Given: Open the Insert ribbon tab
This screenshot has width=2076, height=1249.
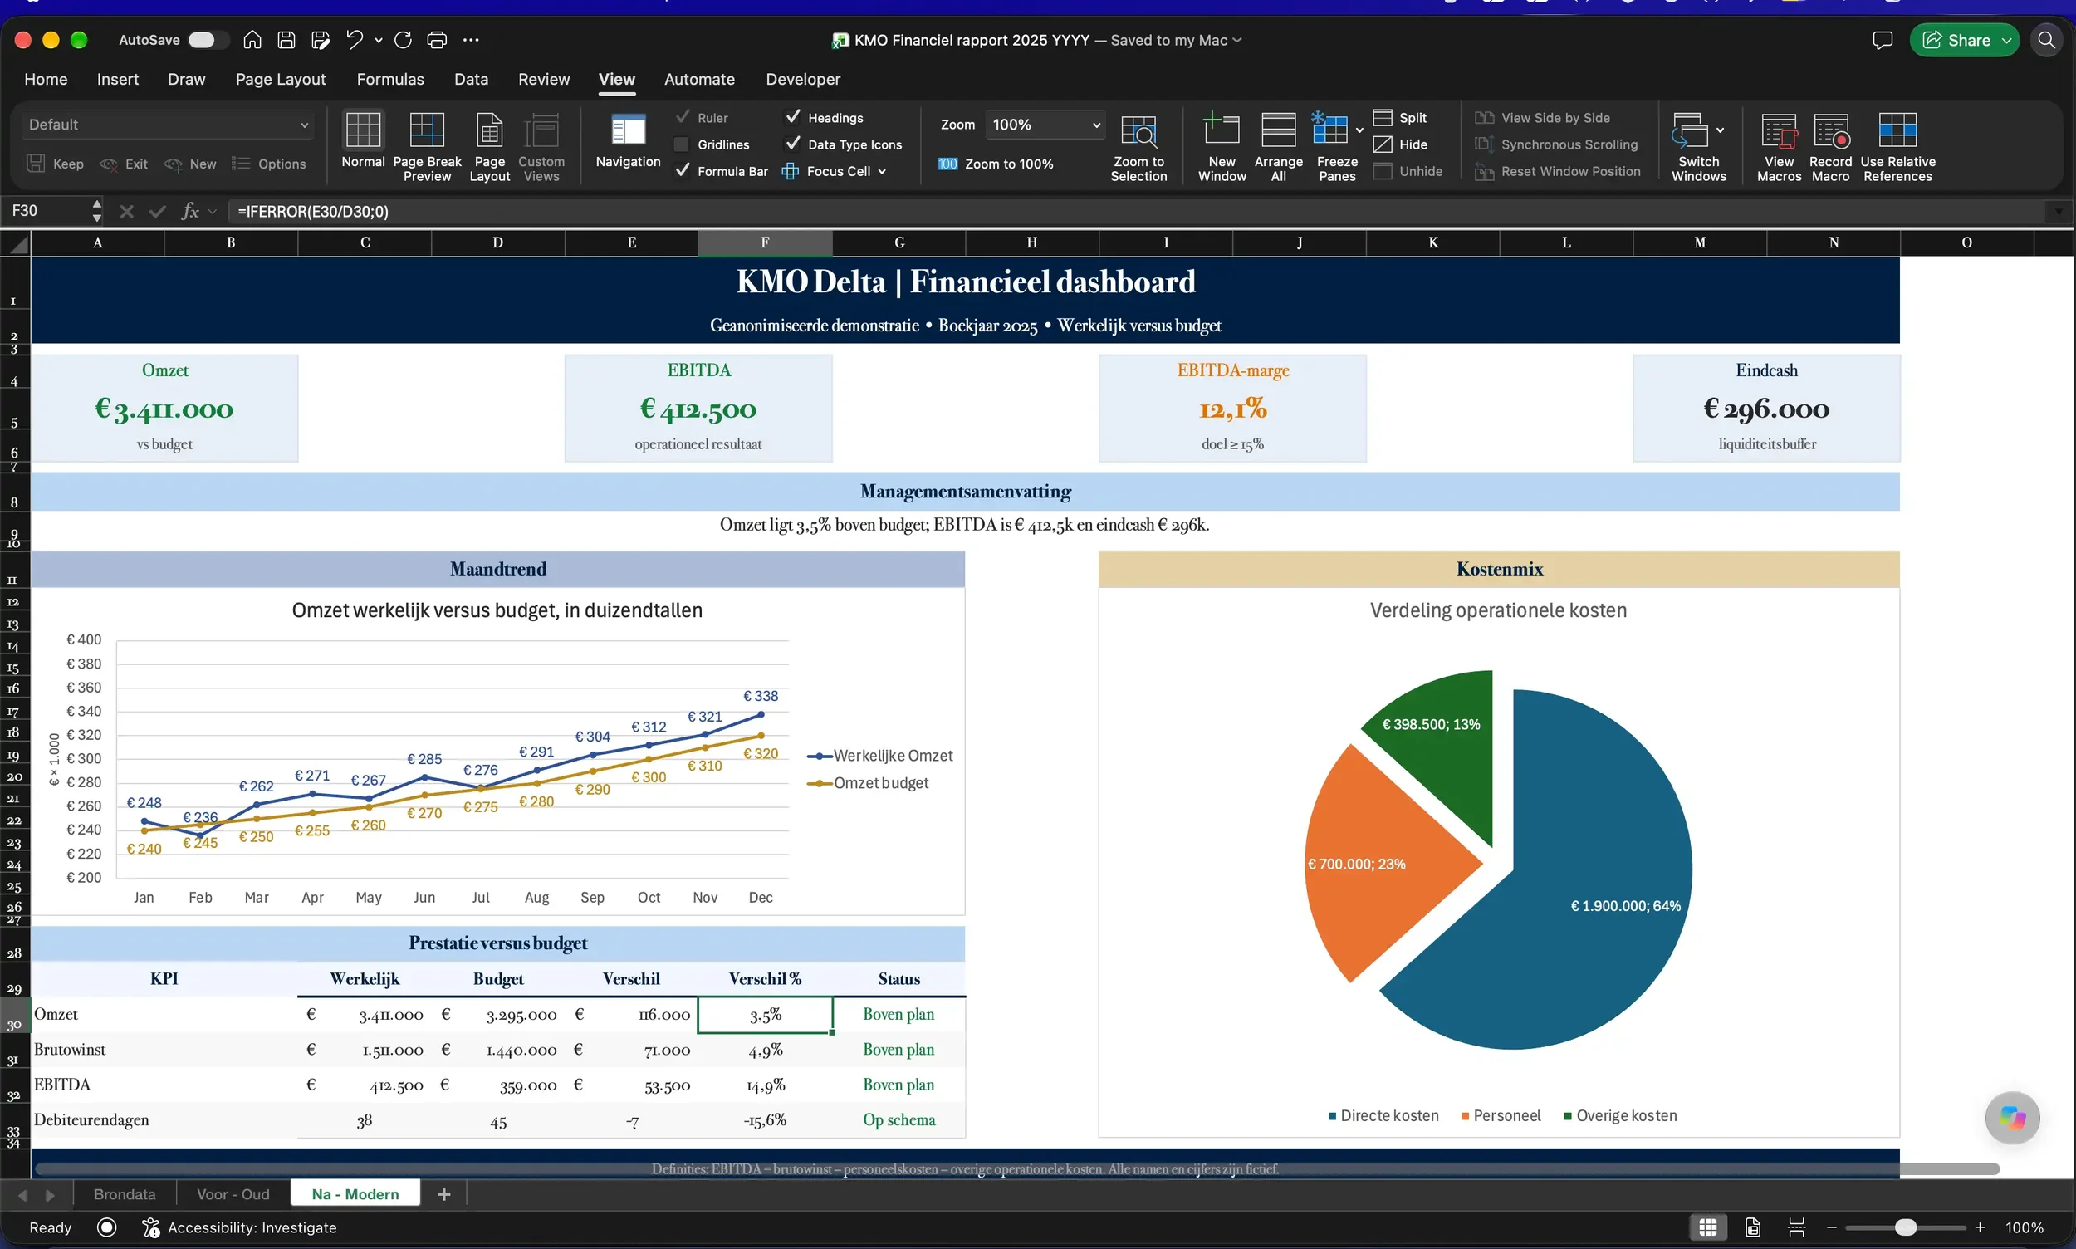Looking at the screenshot, I should pos(118,79).
